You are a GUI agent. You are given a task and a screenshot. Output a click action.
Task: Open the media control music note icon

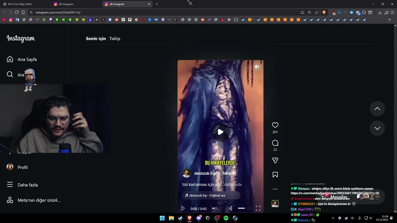pyautogui.click(x=386, y=12)
